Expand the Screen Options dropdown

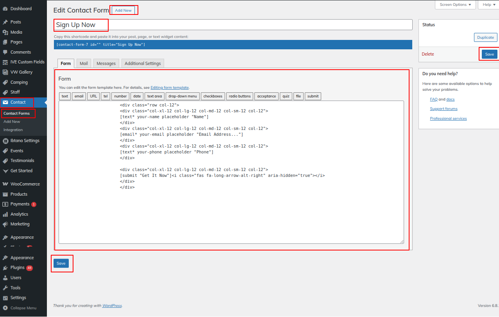tap(455, 5)
